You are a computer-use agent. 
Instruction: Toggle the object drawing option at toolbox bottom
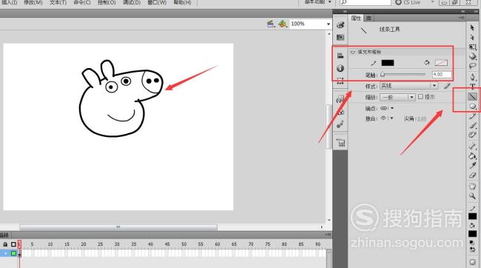tap(472, 262)
